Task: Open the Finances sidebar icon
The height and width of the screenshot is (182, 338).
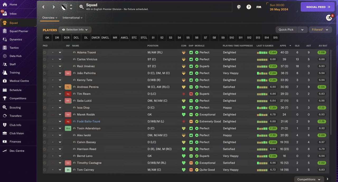Action: (x=4, y=142)
